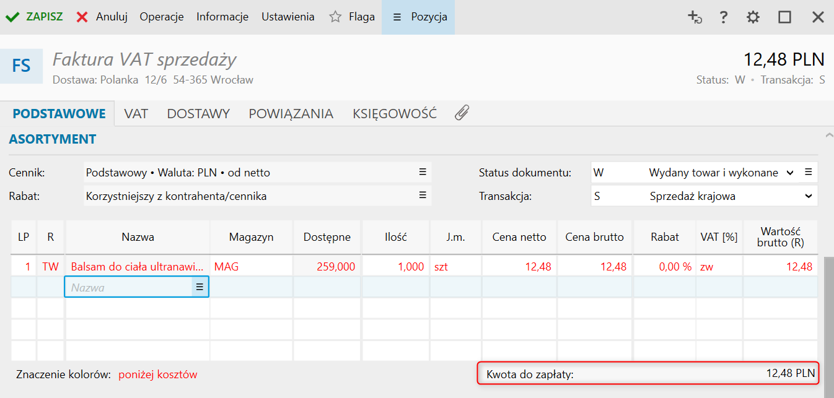Click the J.m. column header
The width and height of the screenshot is (834, 398).
[455, 237]
